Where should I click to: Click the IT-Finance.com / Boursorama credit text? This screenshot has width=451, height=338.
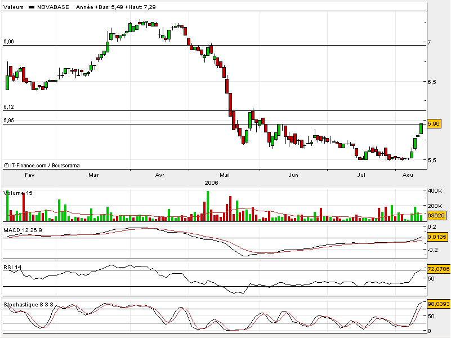42,166
